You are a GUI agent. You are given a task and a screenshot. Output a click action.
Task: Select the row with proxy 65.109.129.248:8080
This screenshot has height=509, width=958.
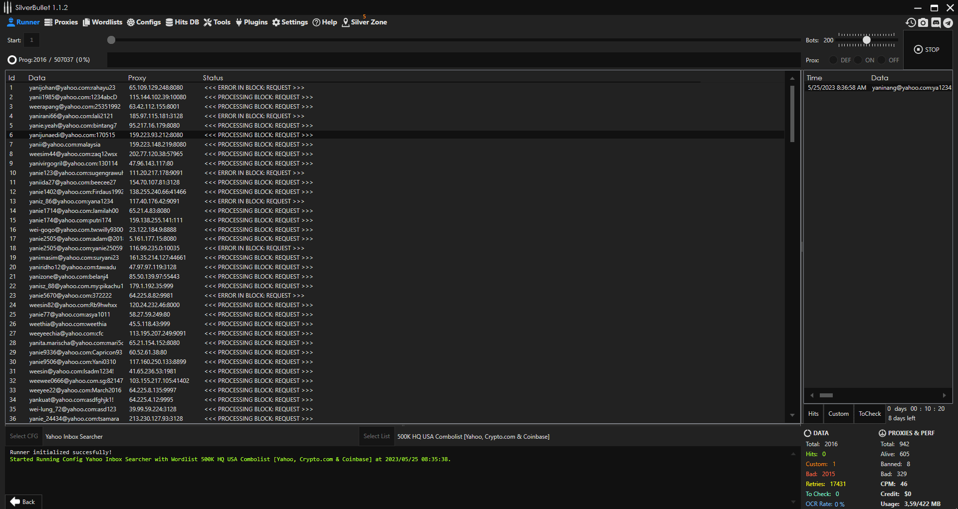click(394, 88)
